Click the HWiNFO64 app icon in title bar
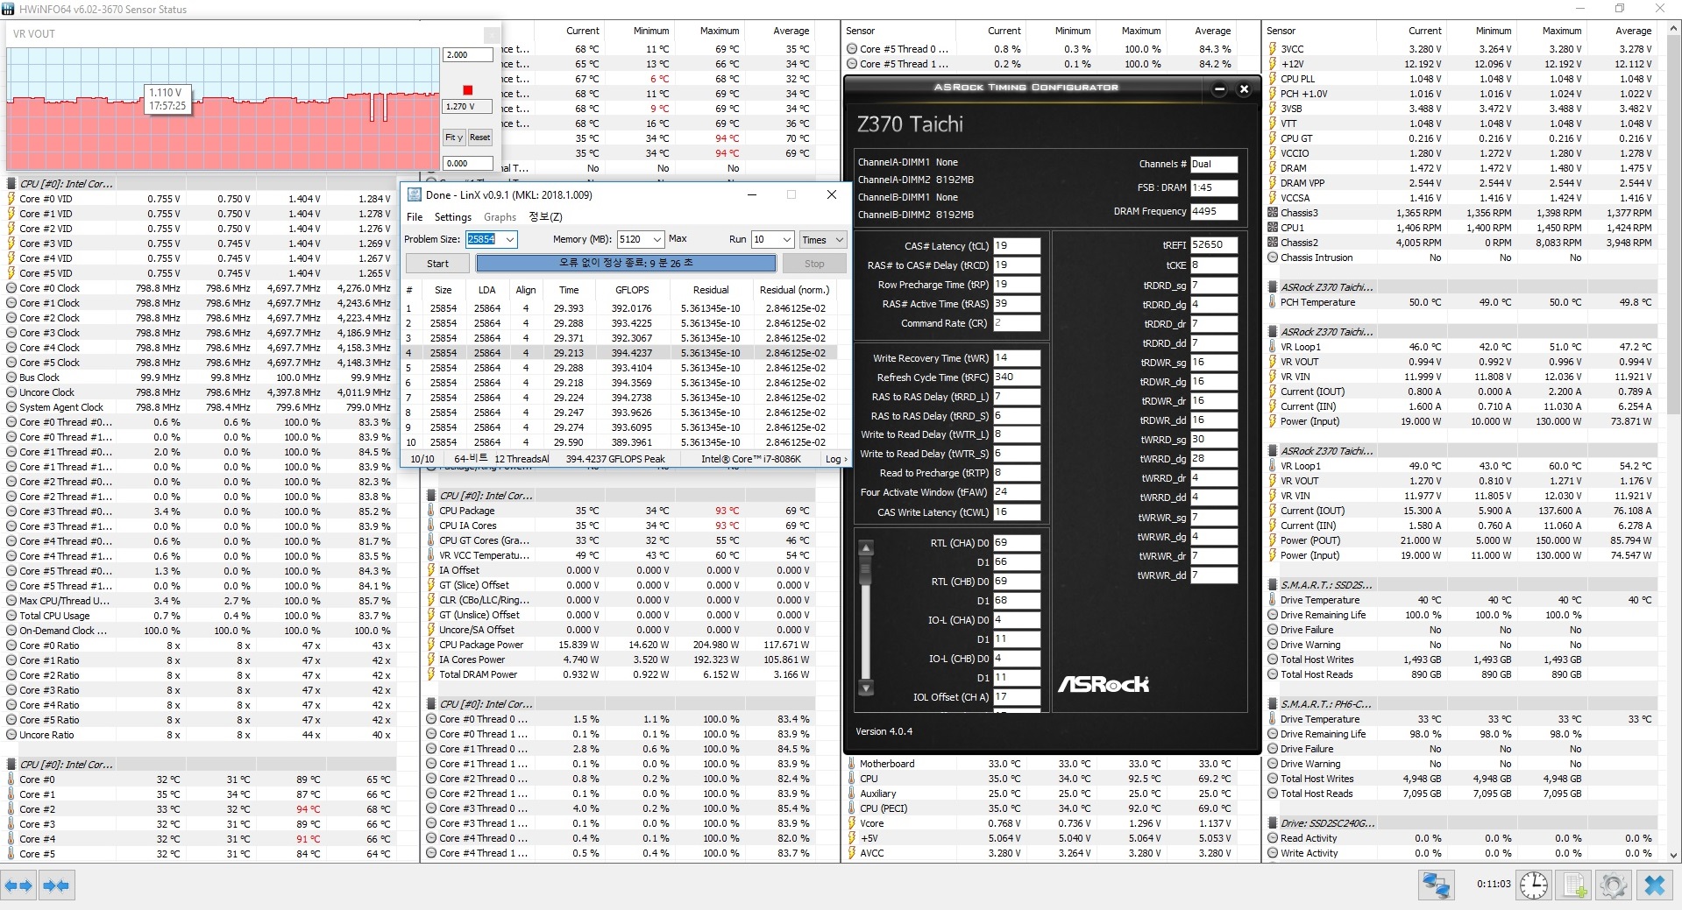 [8, 9]
